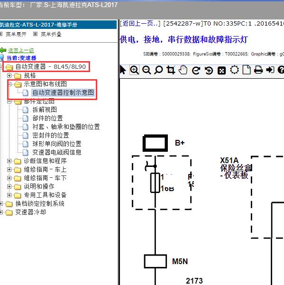Image resolution: width=284 pixels, height=285 pixels.
Task: Expand the 换档锁定控制系统 folder
Action: coord(1,204)
